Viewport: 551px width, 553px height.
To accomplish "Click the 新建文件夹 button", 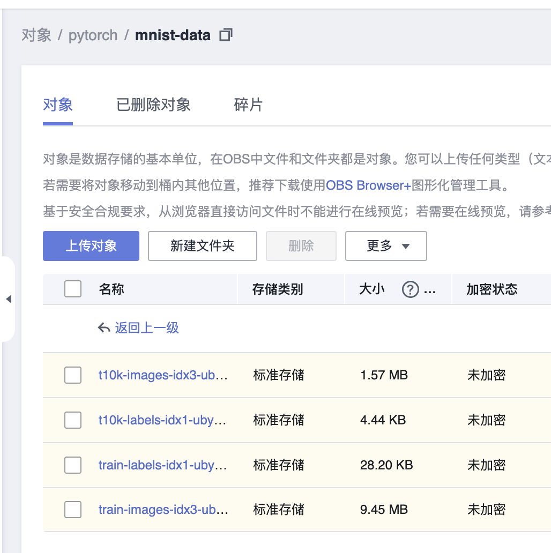I will 203,246.
